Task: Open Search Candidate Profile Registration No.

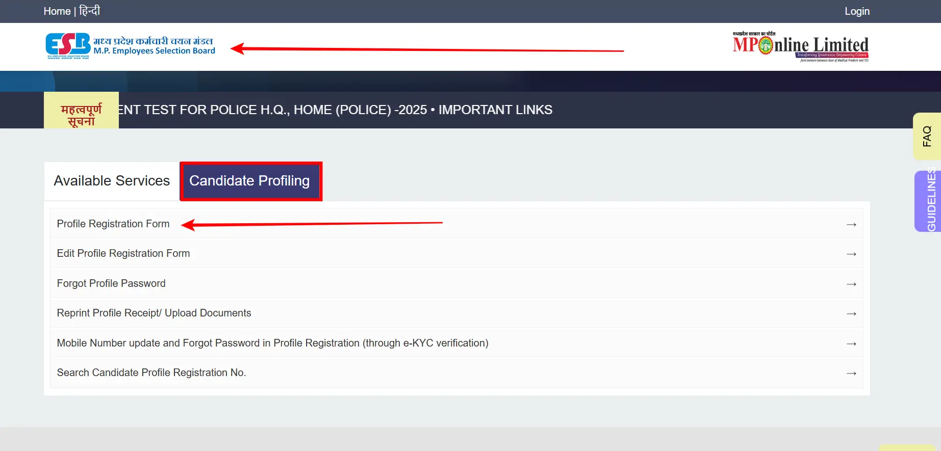Action: pyautogui.click(x=151, y=373)
